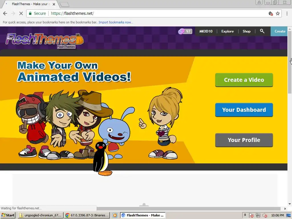Show hidden system tray icons

click(245, 215)
